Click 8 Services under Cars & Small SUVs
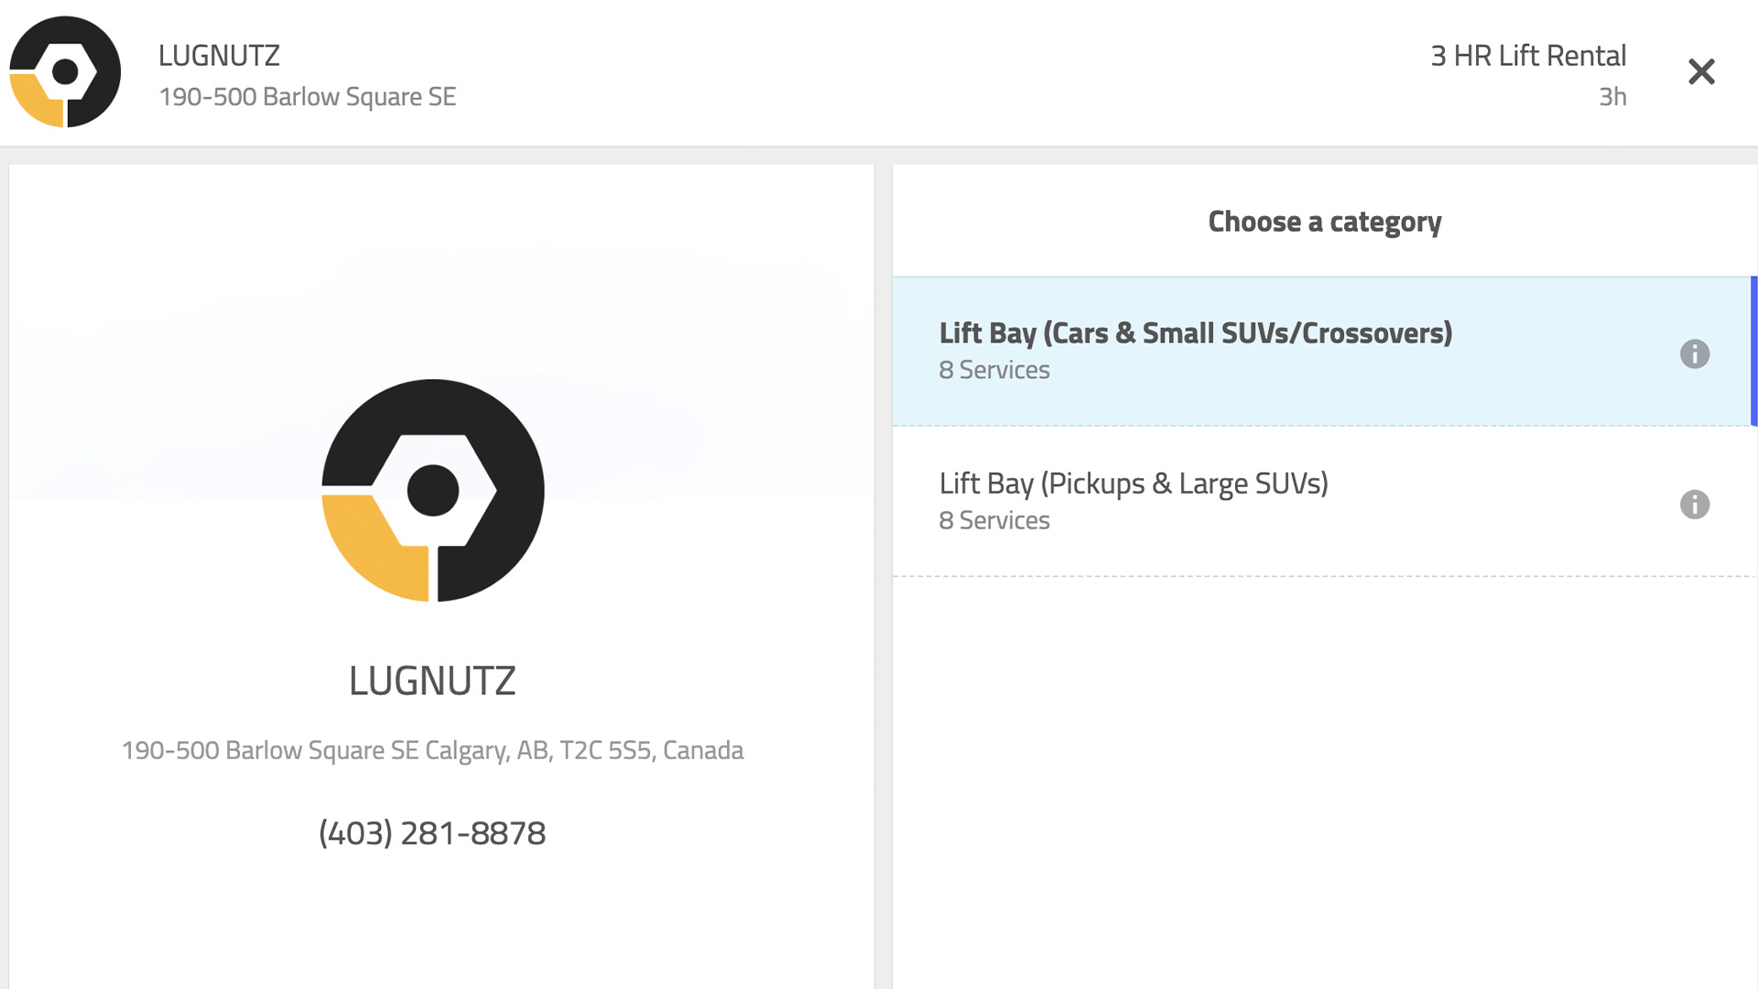Screen dimensions: 1758x989 [x=994, y=370]
